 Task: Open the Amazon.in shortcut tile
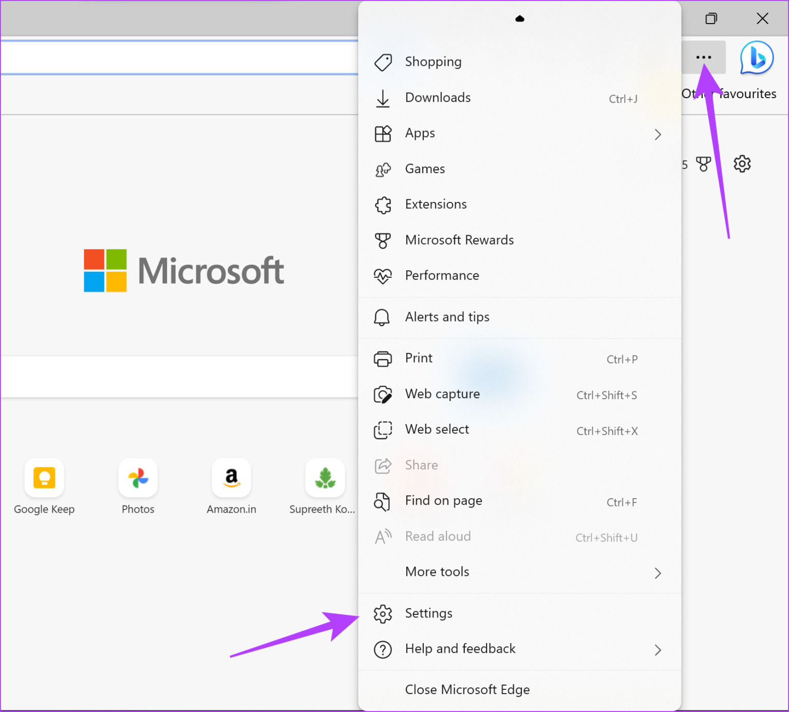[231, 478]
